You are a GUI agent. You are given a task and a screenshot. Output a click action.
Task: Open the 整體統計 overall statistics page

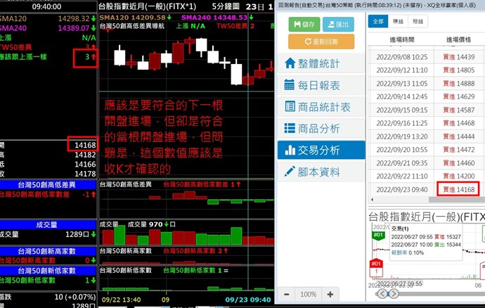click(321, 63)
